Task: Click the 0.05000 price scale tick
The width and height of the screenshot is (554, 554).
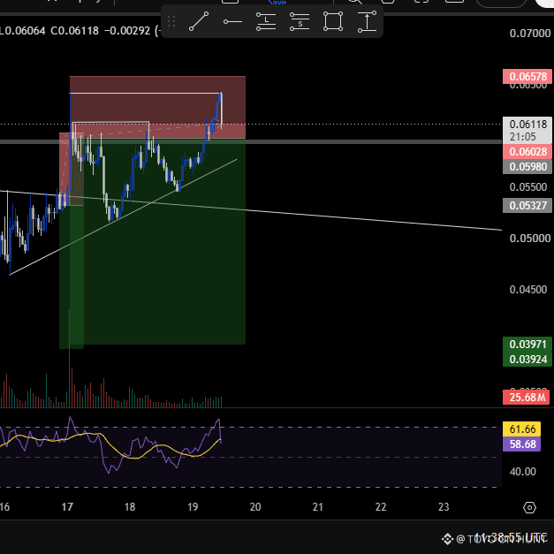Action: tap(529, 239)
